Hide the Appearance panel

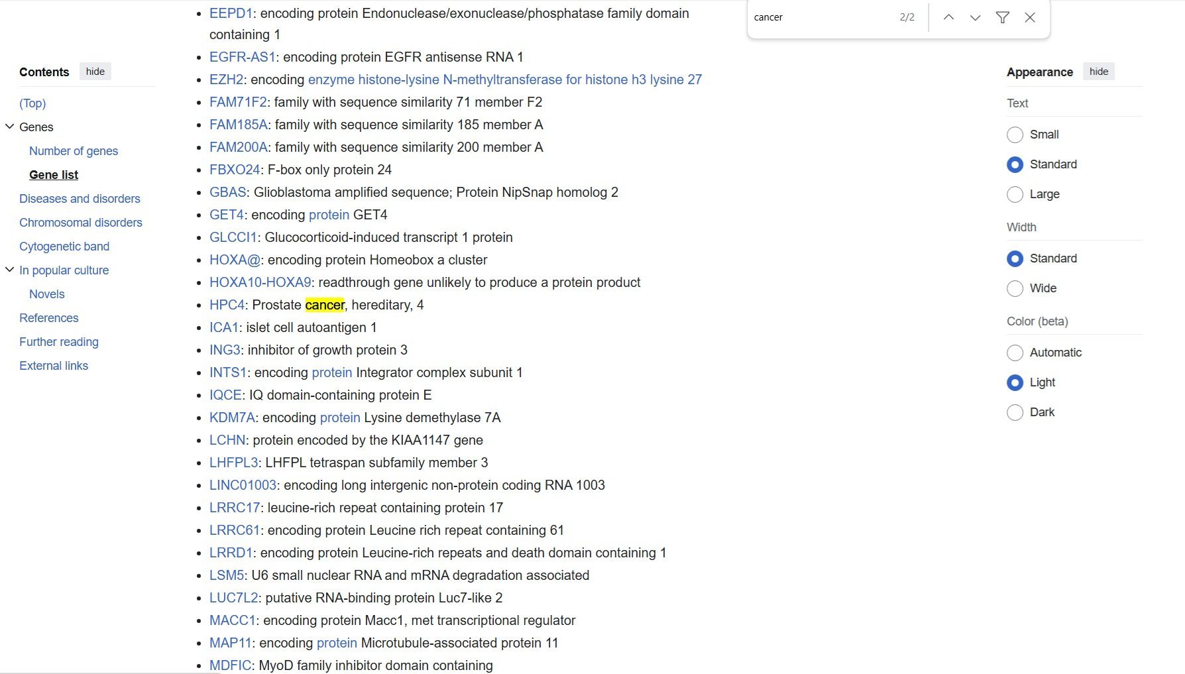coord(1098,72)
